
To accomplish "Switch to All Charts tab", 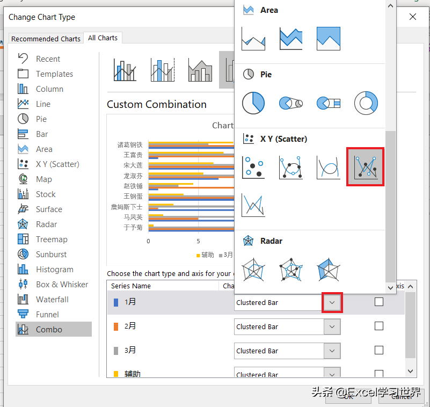I will [x=103, y=38].
